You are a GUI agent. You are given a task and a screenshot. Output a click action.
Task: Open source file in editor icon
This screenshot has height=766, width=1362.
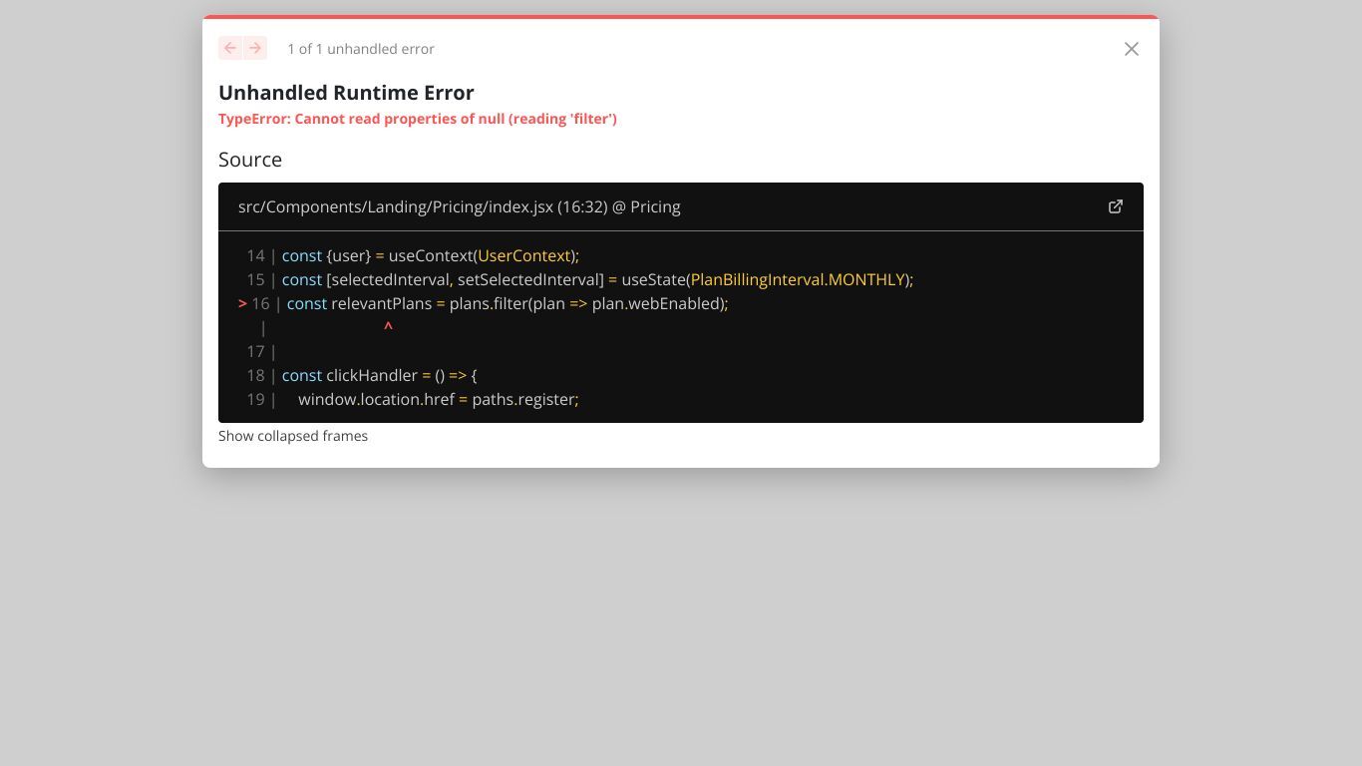(1115, 206)
